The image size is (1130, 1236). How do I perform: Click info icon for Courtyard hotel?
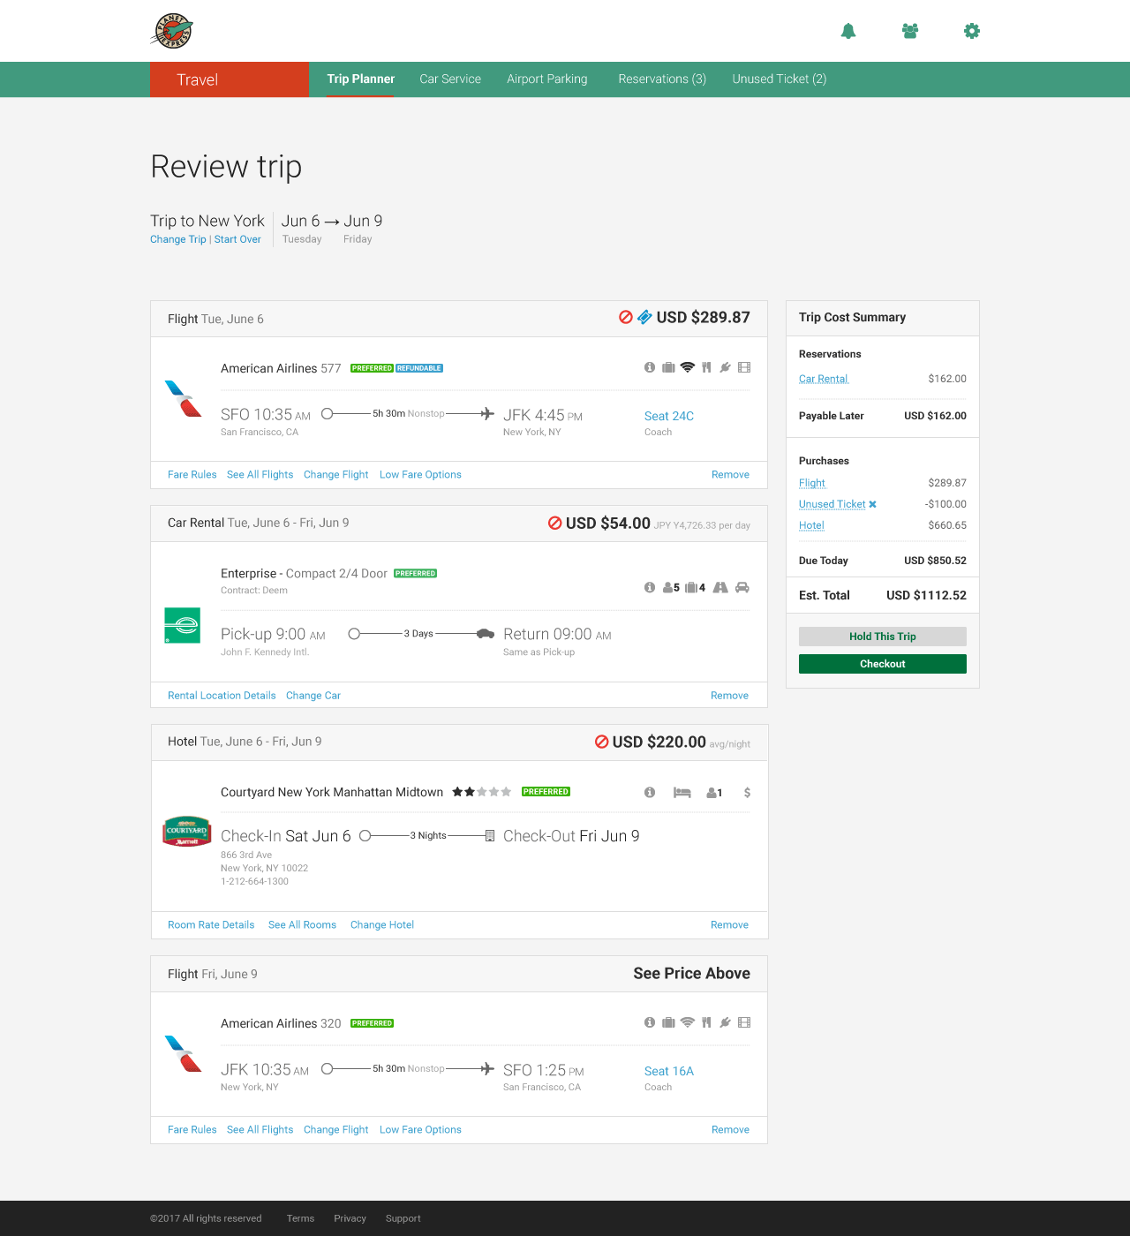tap(650, 792)
